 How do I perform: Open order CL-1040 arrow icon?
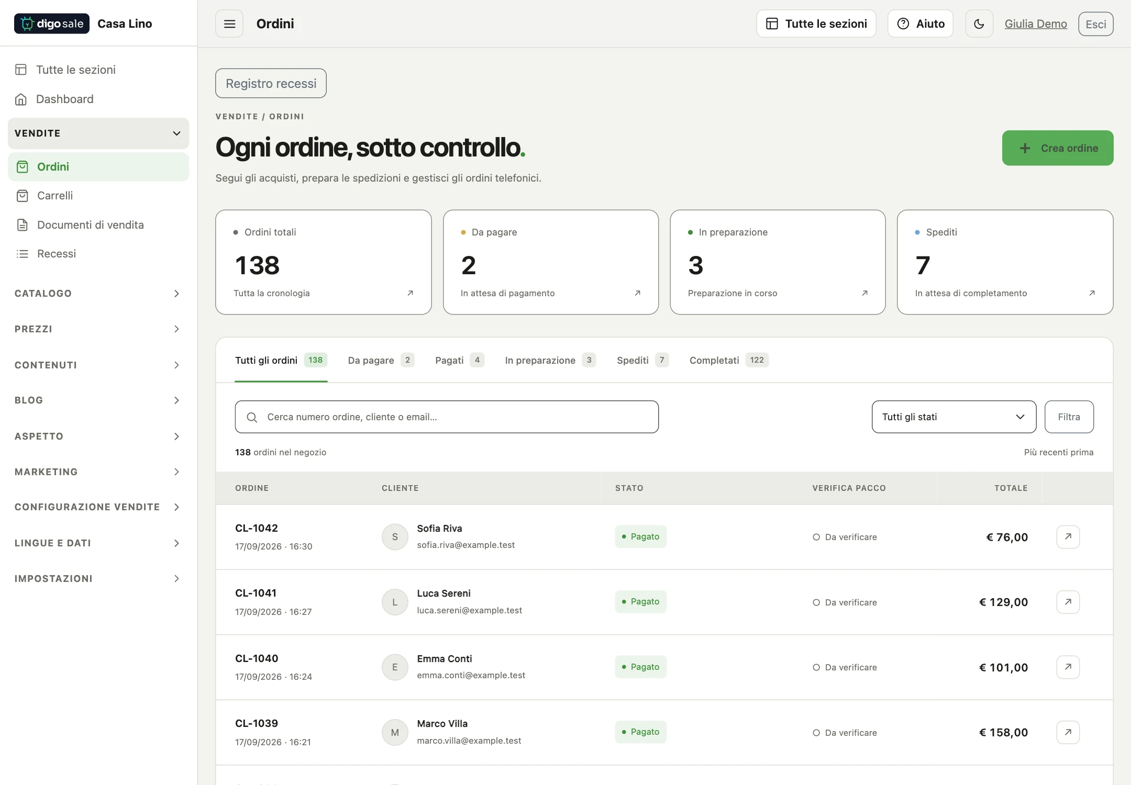[x=1068, y=667]
